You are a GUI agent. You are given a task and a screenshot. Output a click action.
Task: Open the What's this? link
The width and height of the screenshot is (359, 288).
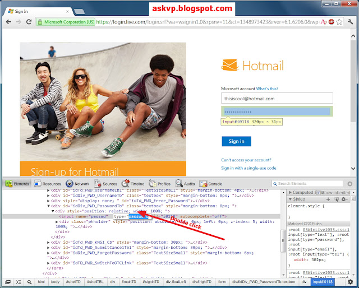267,89
